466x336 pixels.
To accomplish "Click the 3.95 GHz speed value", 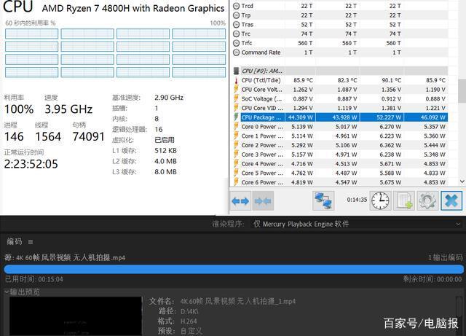I will click(68, 109).
